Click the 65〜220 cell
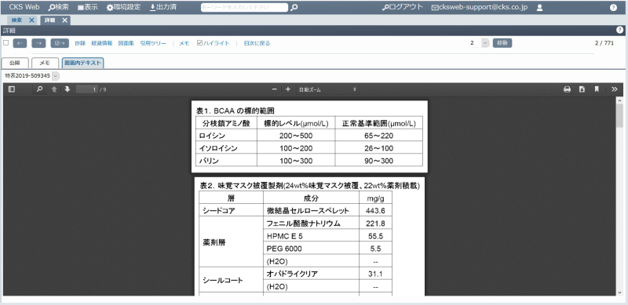The height and width of the screenshot is (305, 628). click(x=379, y=136)
